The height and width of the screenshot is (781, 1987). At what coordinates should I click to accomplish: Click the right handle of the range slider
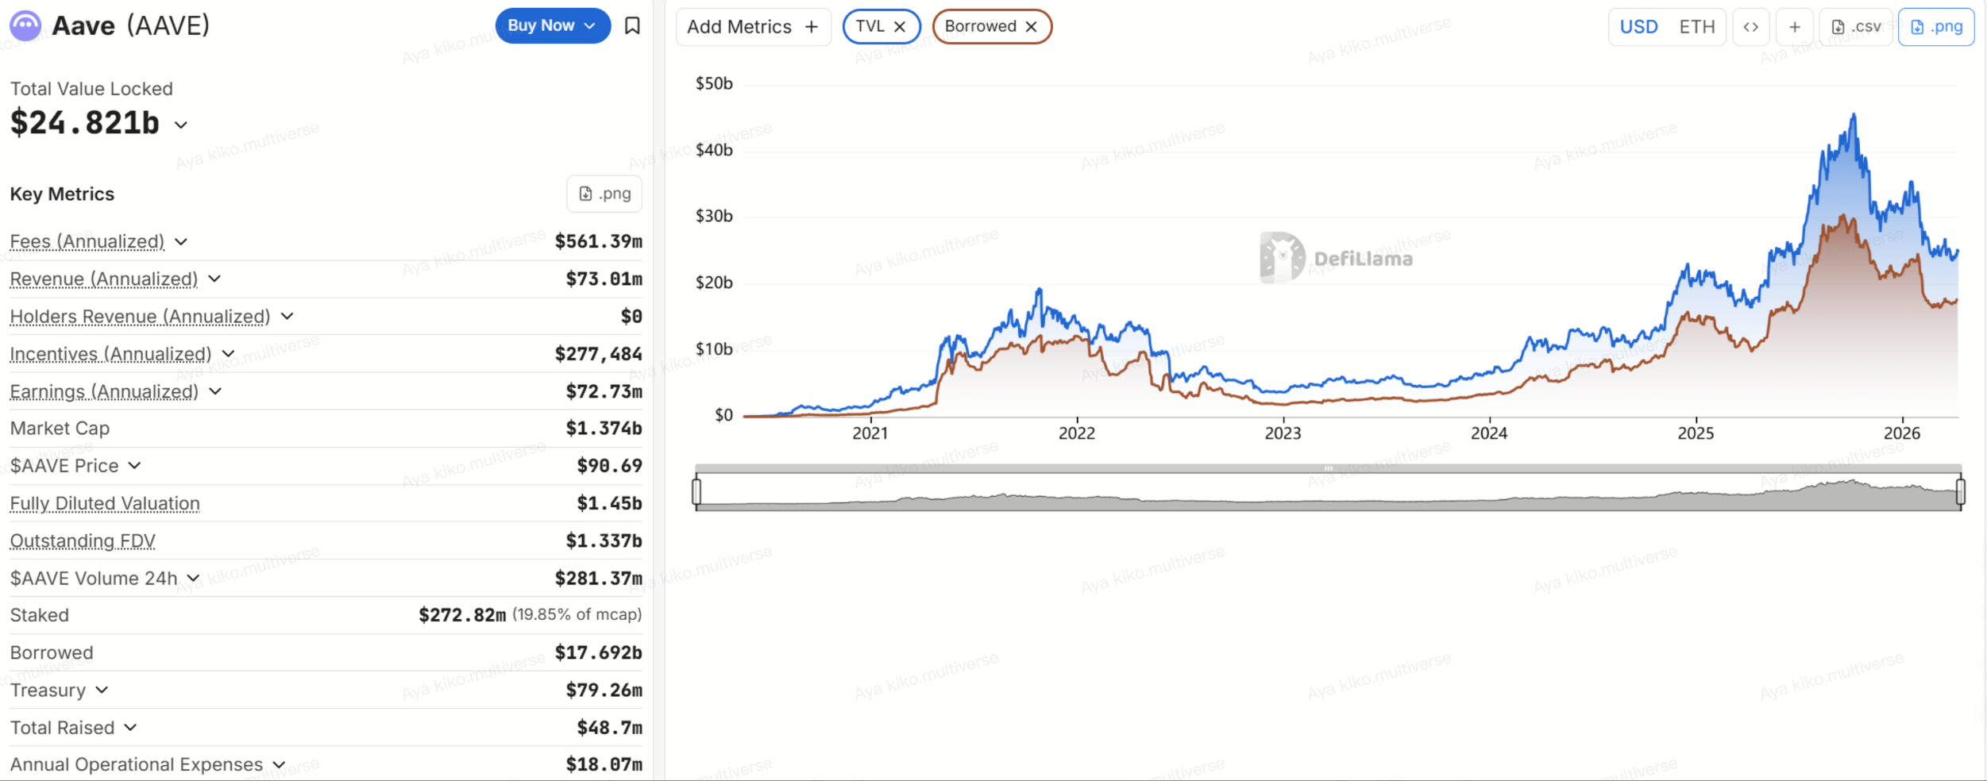coord(1960,491)
